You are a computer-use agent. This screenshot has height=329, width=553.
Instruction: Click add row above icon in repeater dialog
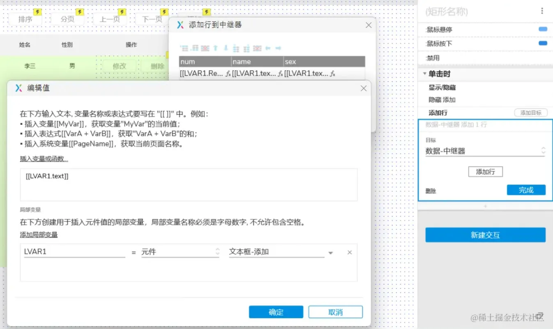(184, 48)
